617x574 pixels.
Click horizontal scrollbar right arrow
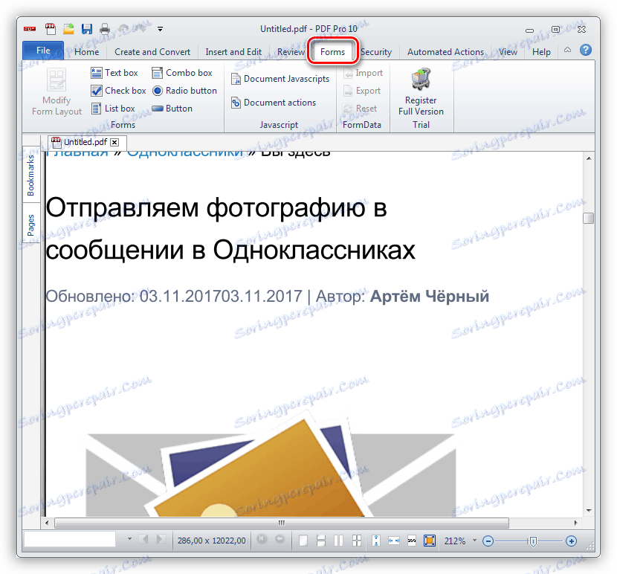pos(575,523)
